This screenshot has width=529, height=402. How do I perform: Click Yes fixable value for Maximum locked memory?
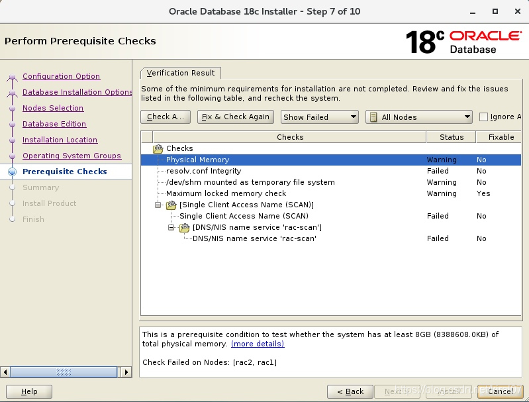pyautogui.click(x=483, y=193)
